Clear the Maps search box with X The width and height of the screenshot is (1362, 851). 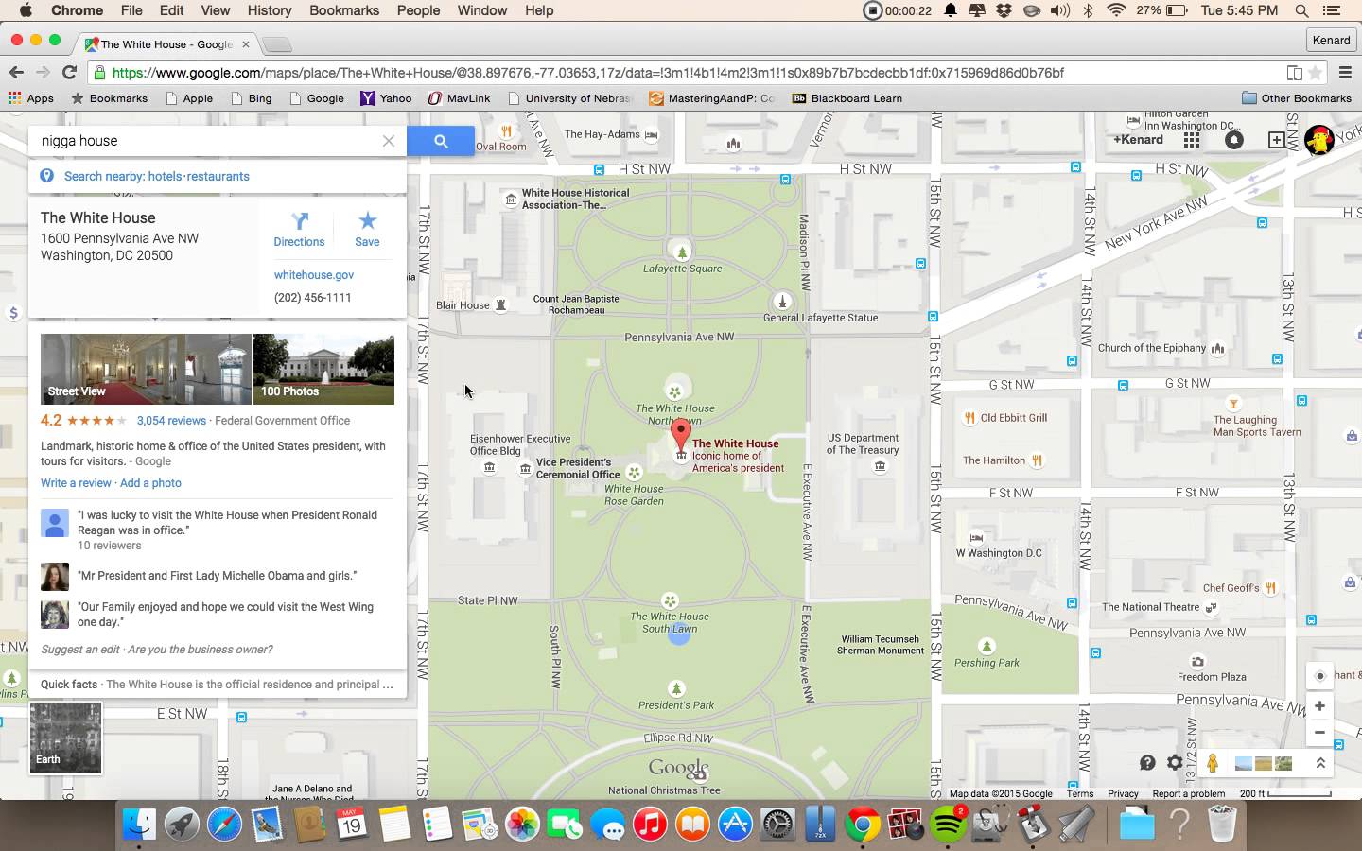point(388,141)
